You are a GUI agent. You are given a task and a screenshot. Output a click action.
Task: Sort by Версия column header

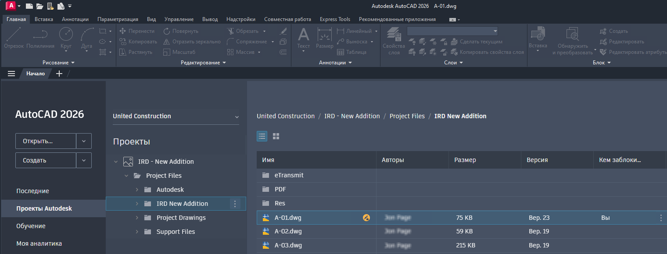[557, 160]
